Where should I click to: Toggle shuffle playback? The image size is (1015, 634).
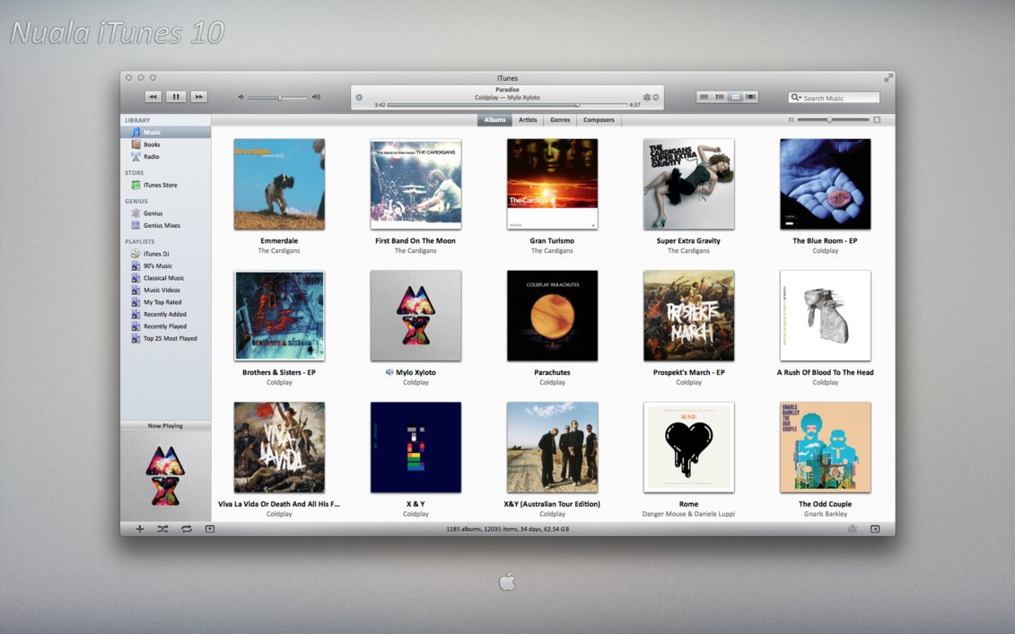point(162,528)
